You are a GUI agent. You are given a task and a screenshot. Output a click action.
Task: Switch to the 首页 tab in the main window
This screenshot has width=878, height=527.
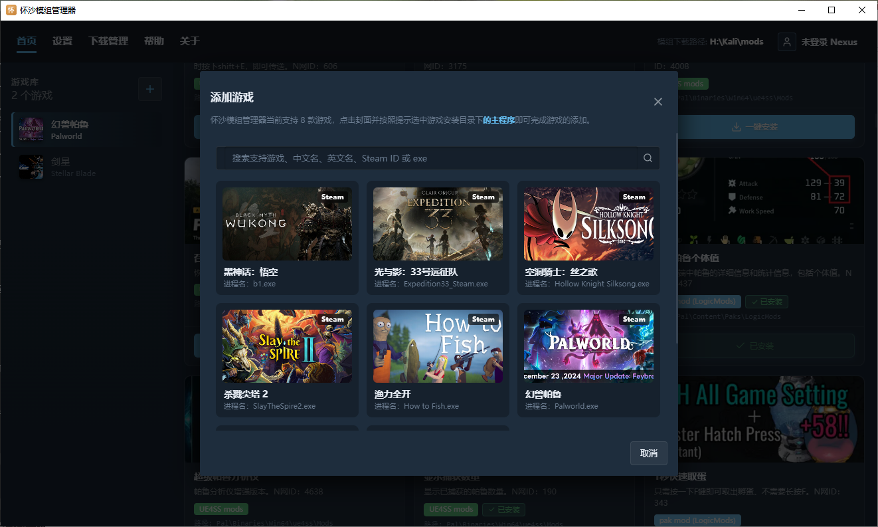pyautogui.click(x=27, y=41)
